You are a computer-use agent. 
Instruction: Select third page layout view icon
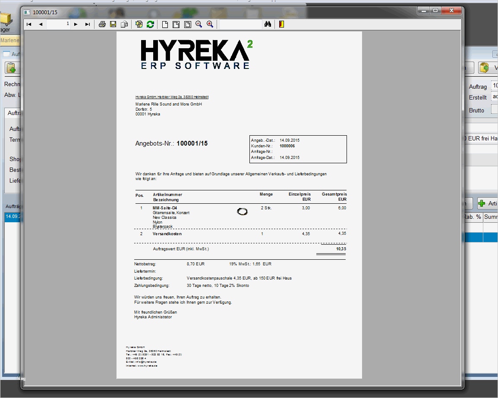pos(187,25)
